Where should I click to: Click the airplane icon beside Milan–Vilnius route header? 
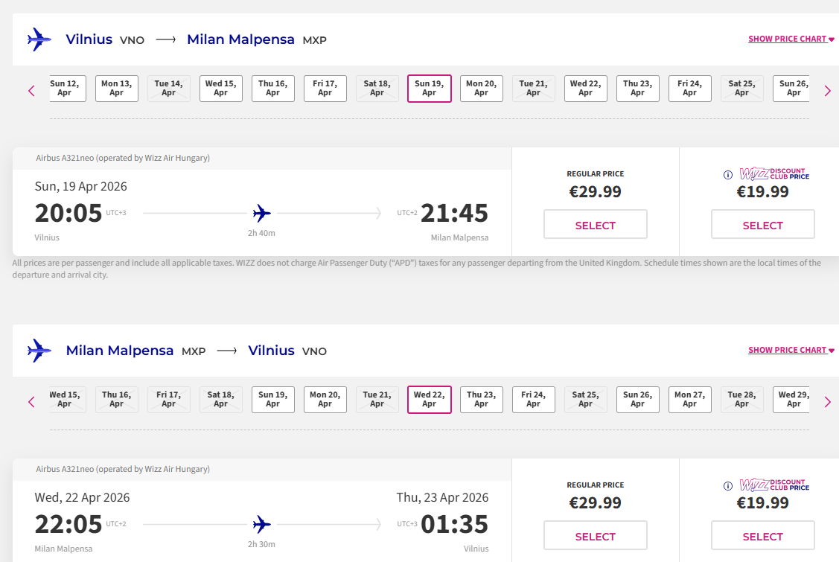click(x=39, y=351)
